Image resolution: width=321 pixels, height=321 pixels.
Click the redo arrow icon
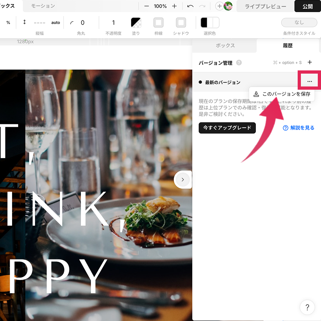[x=202, y=6]
